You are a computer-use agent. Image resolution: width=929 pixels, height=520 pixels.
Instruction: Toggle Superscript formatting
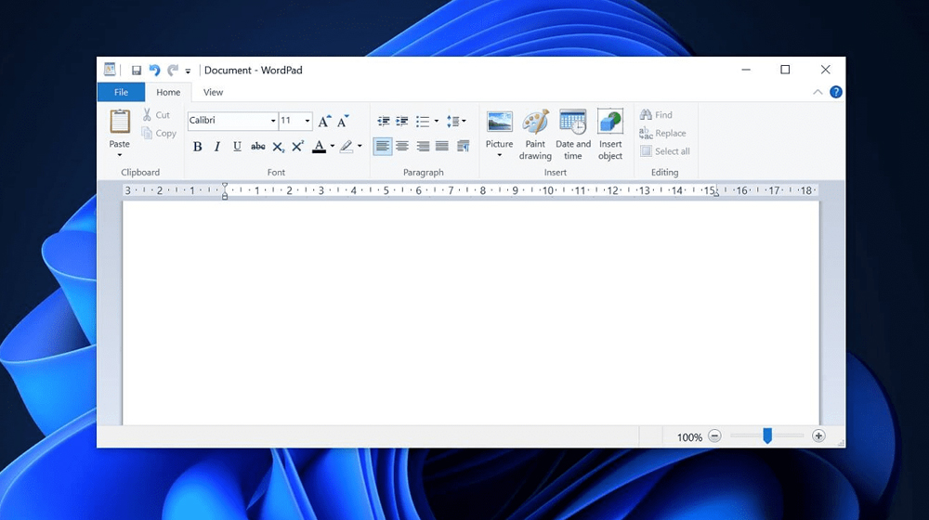point(297,147)
